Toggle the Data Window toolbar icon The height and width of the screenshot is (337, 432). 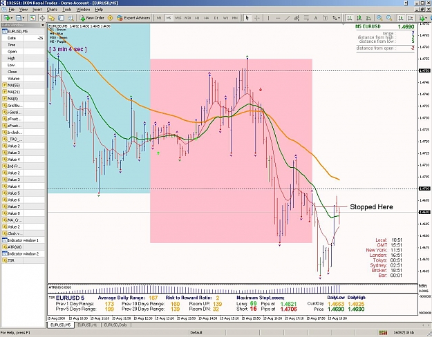click(42, 18)
